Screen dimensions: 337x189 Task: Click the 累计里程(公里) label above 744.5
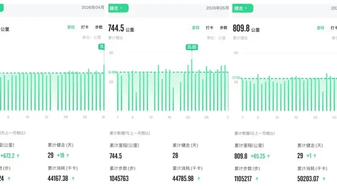pos(124,145)
